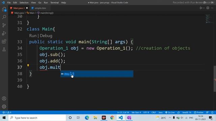Open Task View on the taskbar

[78, 118]
